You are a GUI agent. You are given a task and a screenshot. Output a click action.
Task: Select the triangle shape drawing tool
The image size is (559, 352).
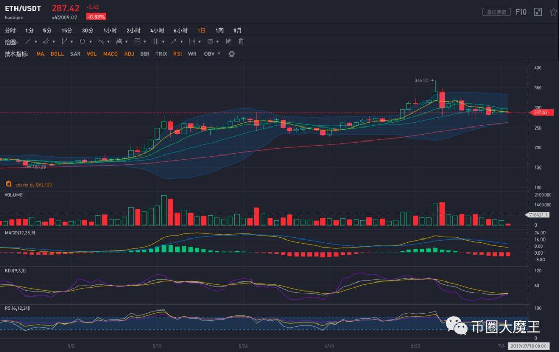64,41
